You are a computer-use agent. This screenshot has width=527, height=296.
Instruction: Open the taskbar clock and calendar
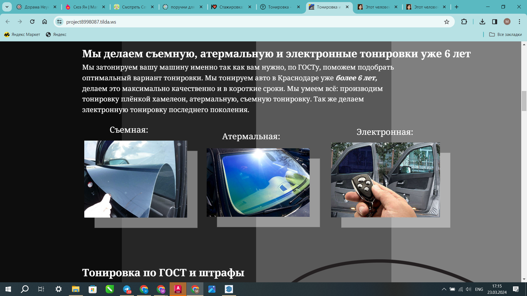(497, 289)
